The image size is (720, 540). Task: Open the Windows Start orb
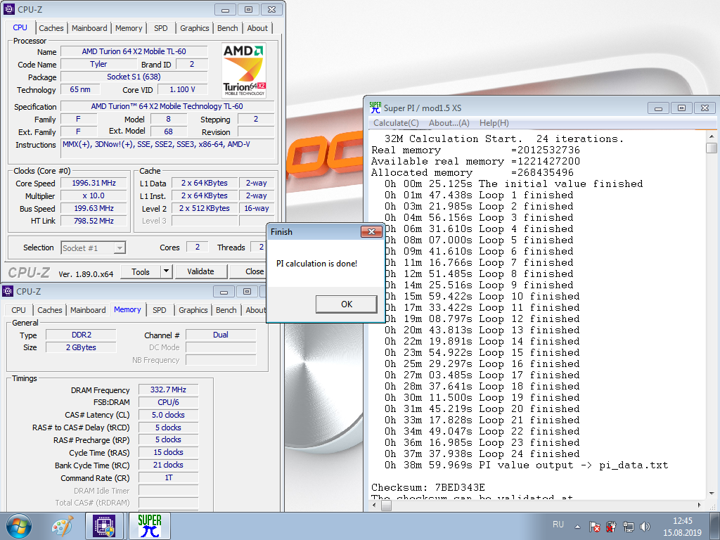(x=18, y=526)
